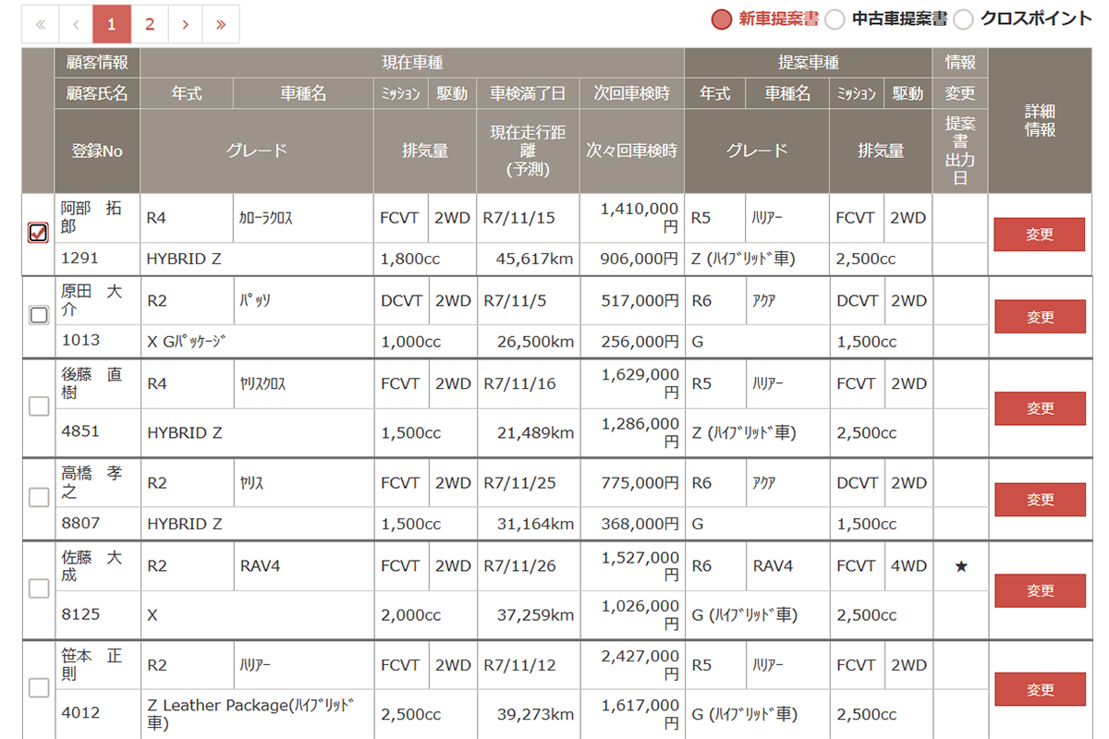Viewport: 1109px width, 739px height.
Task: Click registration number 4012
Action: (80, 713)
